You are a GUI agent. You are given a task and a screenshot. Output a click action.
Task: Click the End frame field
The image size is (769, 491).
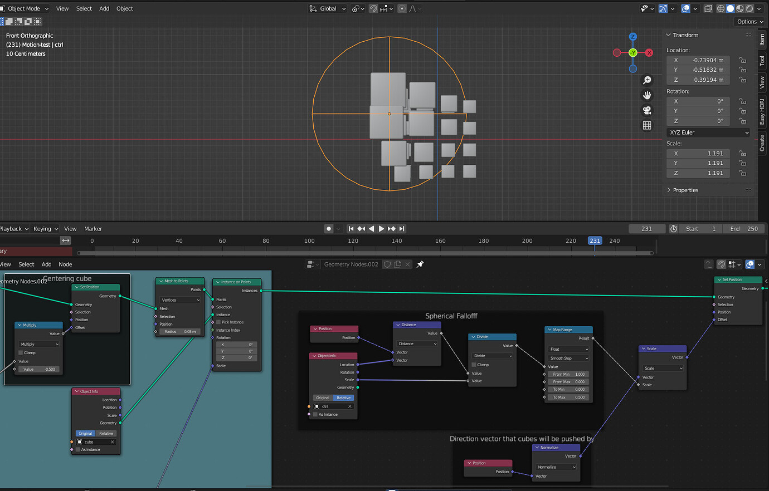[743, 229]
